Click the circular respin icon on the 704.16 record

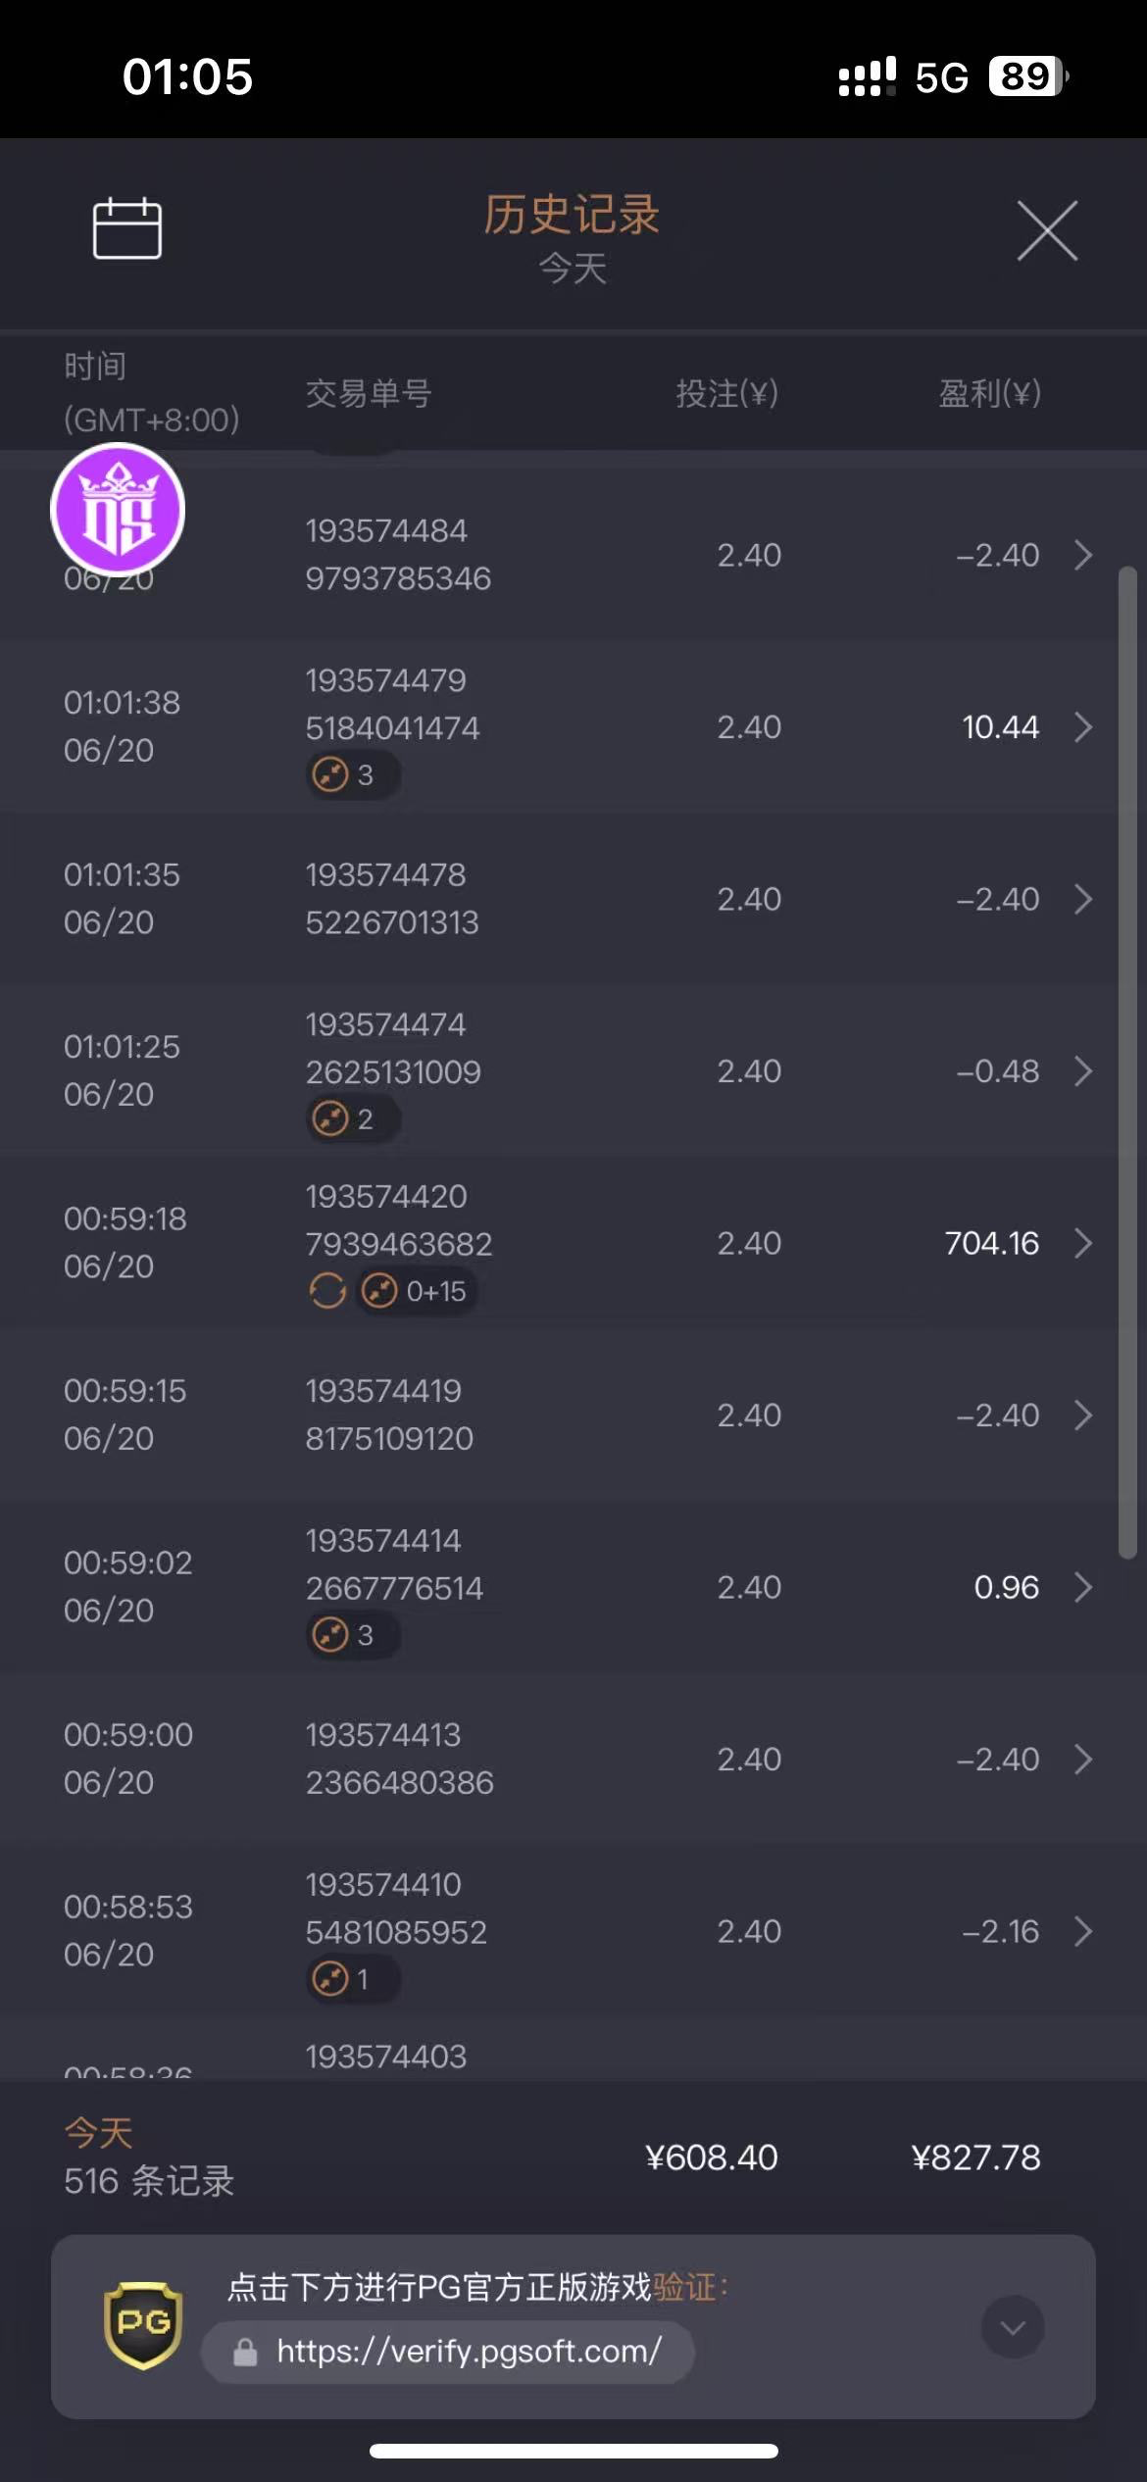click(x=327, y=1291)
